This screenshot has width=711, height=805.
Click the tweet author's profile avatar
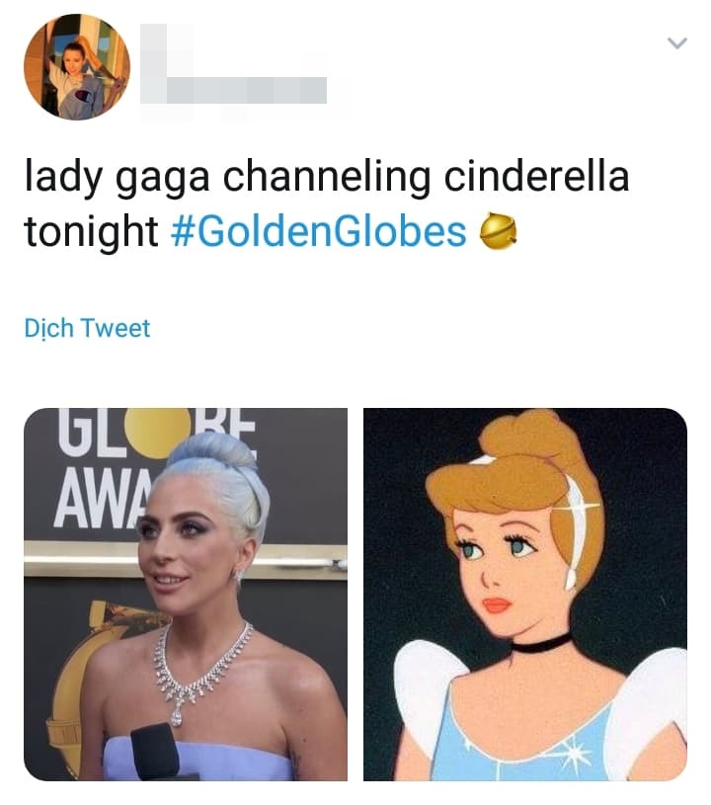click(x=77, y=67)
